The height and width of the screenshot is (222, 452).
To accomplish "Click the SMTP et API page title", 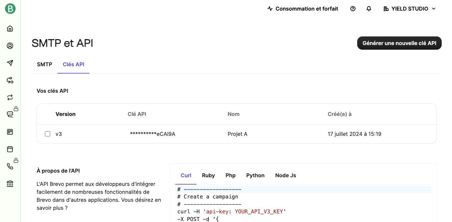I will click(63, 43).
